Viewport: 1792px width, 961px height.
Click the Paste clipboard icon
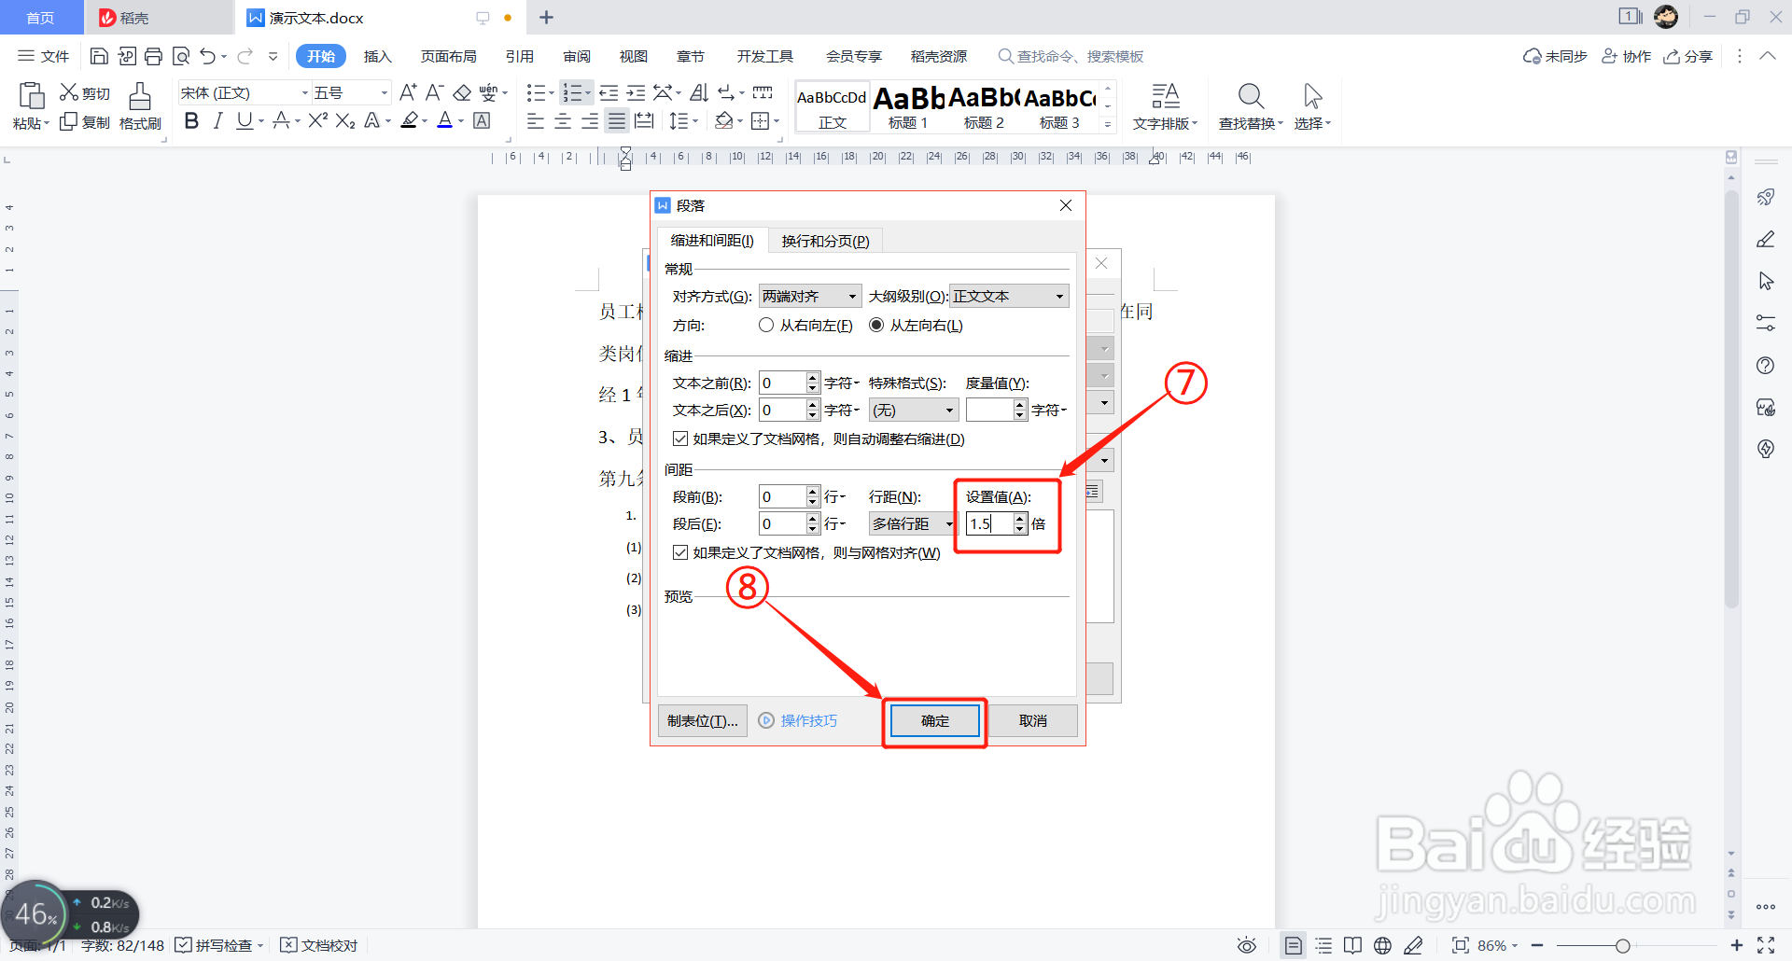tap(31, 96)
